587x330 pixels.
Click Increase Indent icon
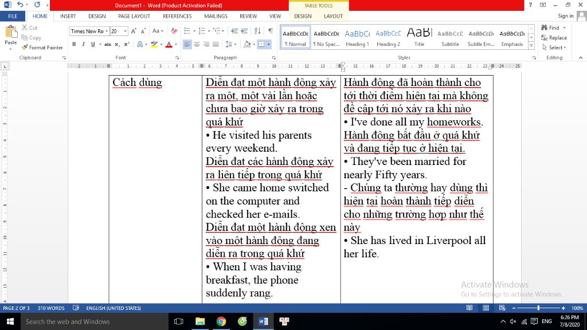click(x=244, y=31)
